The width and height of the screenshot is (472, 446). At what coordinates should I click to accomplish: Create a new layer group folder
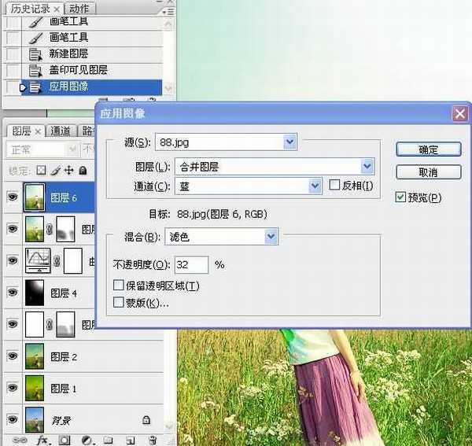(109, 440)
